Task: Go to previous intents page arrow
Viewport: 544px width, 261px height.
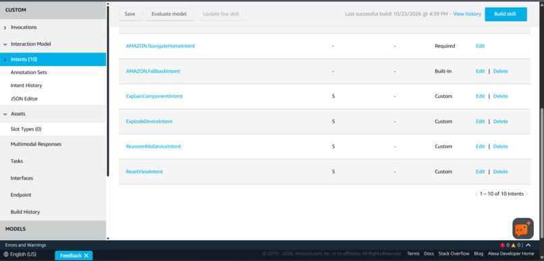Action: point(477,194)
